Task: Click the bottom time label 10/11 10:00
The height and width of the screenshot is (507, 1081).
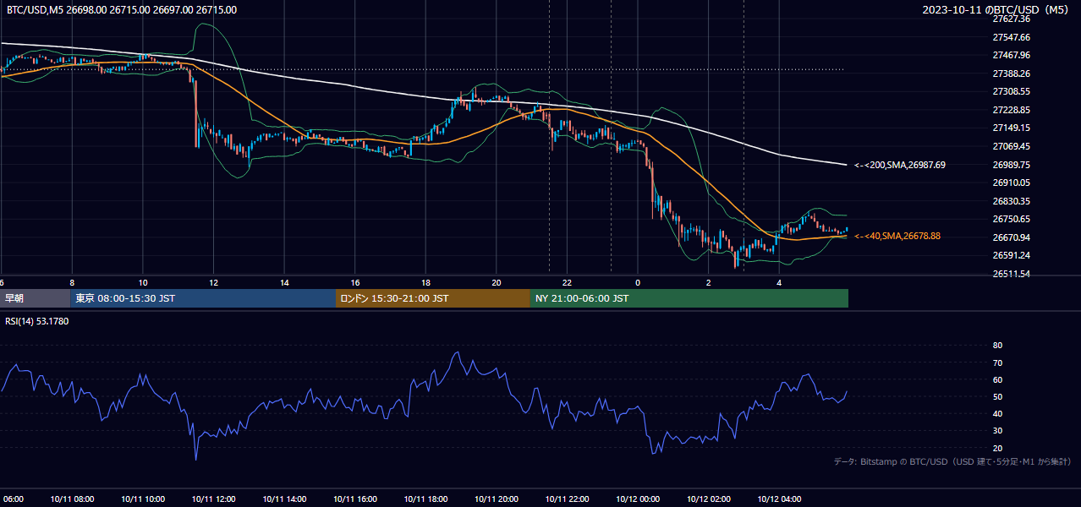Action: [143, 499]
